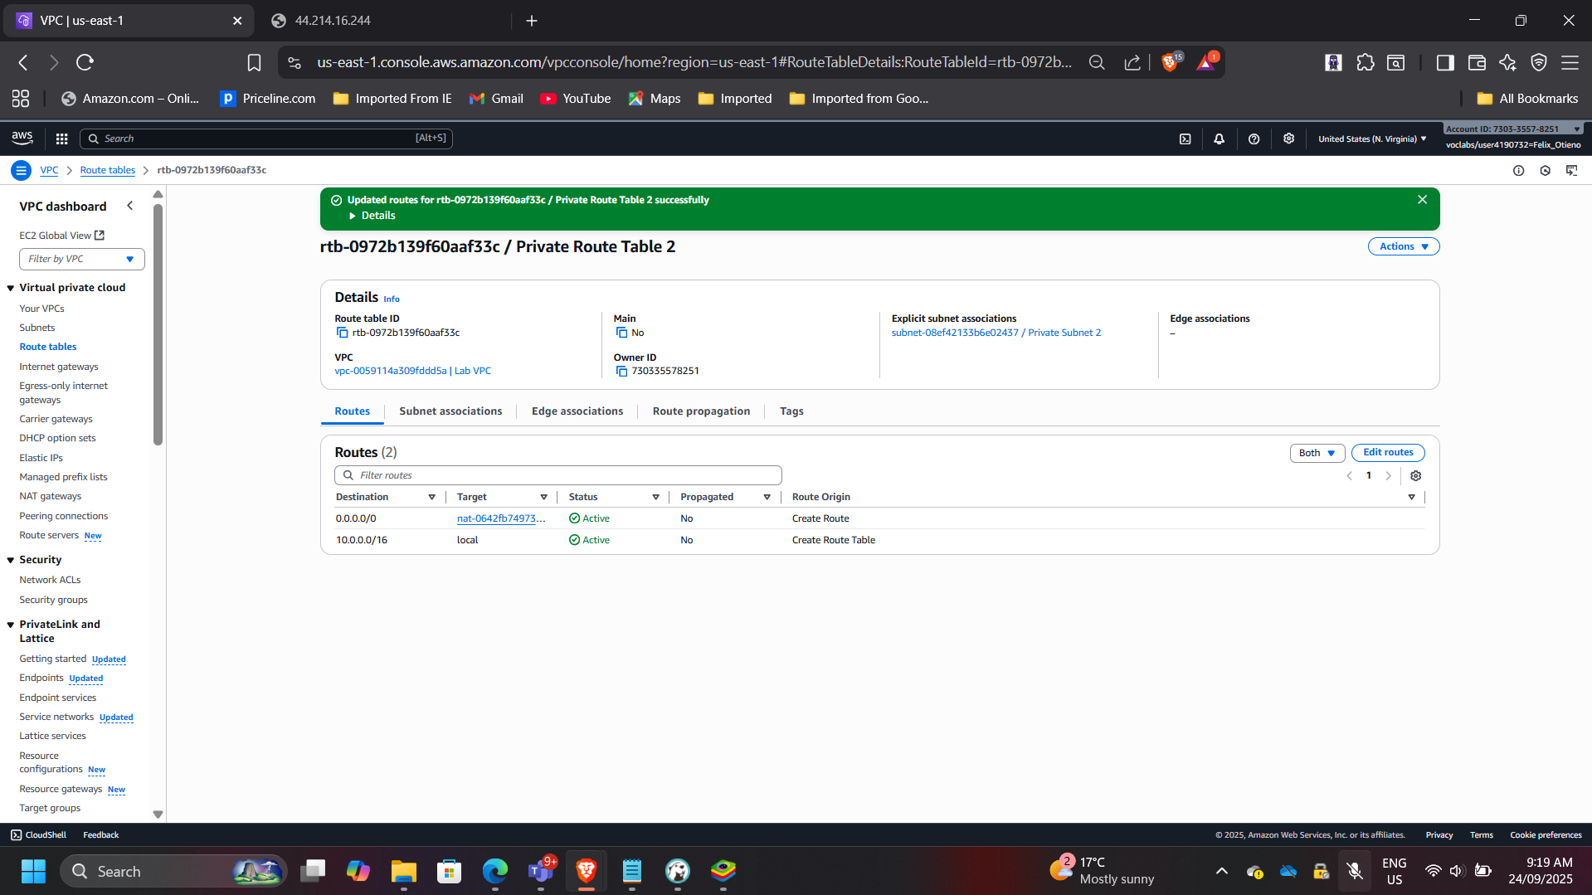Switch to the Route propagation tab
Image resolution: width=1592 pixels, height=895 pixels.
click(700, 411)
